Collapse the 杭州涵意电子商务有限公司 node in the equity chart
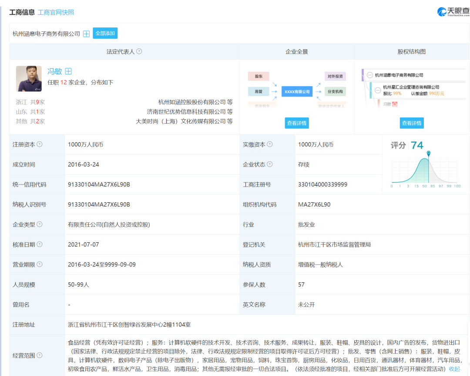Screen dimensions: 470x376 [370, 75]
